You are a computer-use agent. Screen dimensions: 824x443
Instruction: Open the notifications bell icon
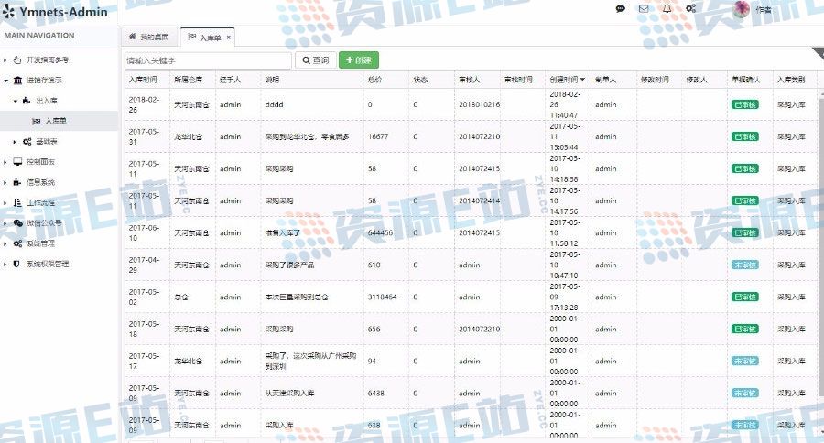coord(667,9)
